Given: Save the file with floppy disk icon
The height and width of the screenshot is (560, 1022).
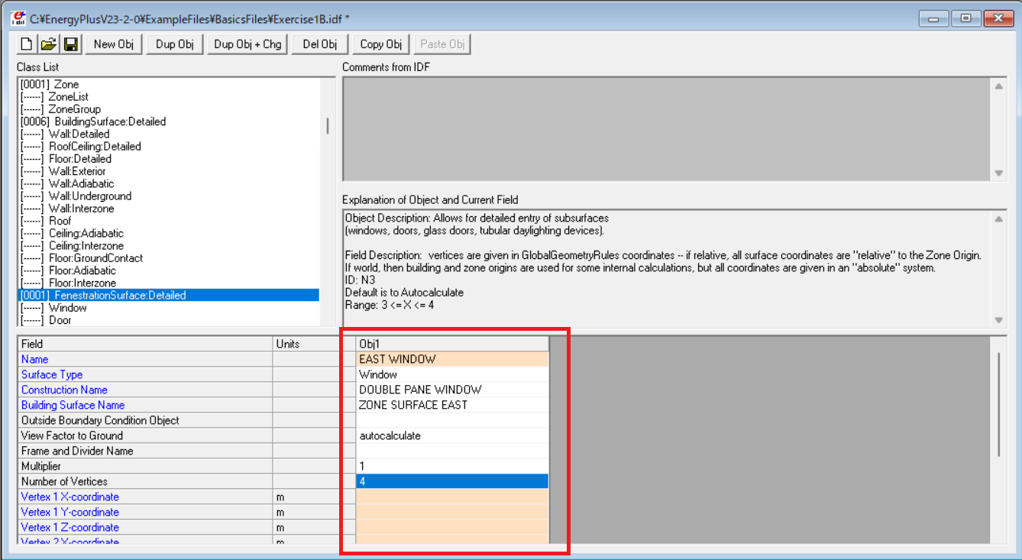Looking at the screenshot, I should 70,44.
